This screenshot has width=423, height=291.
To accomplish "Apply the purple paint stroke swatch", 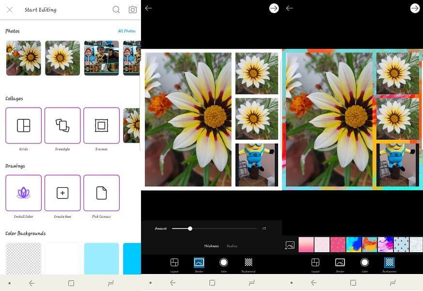I will click(386, 244).
